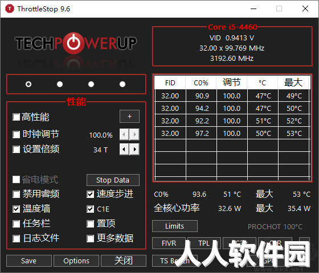The height and width of the screenshot is (273, 319).
Task: Minimize the ThrottleStop window
Action: 253,9
